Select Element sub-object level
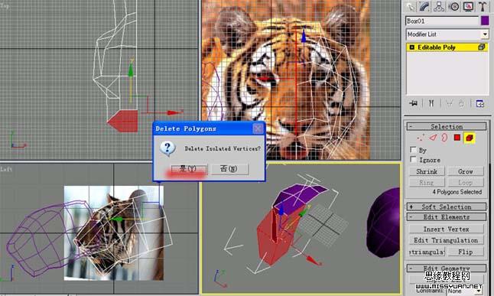Image resolution: width=494 pixels, height=296 pixels. pos(470,138)
